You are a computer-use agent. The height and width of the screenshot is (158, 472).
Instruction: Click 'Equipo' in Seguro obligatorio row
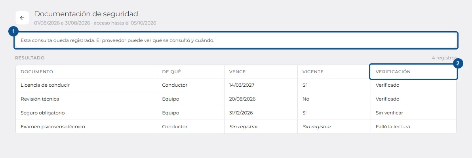pos(171,113)
